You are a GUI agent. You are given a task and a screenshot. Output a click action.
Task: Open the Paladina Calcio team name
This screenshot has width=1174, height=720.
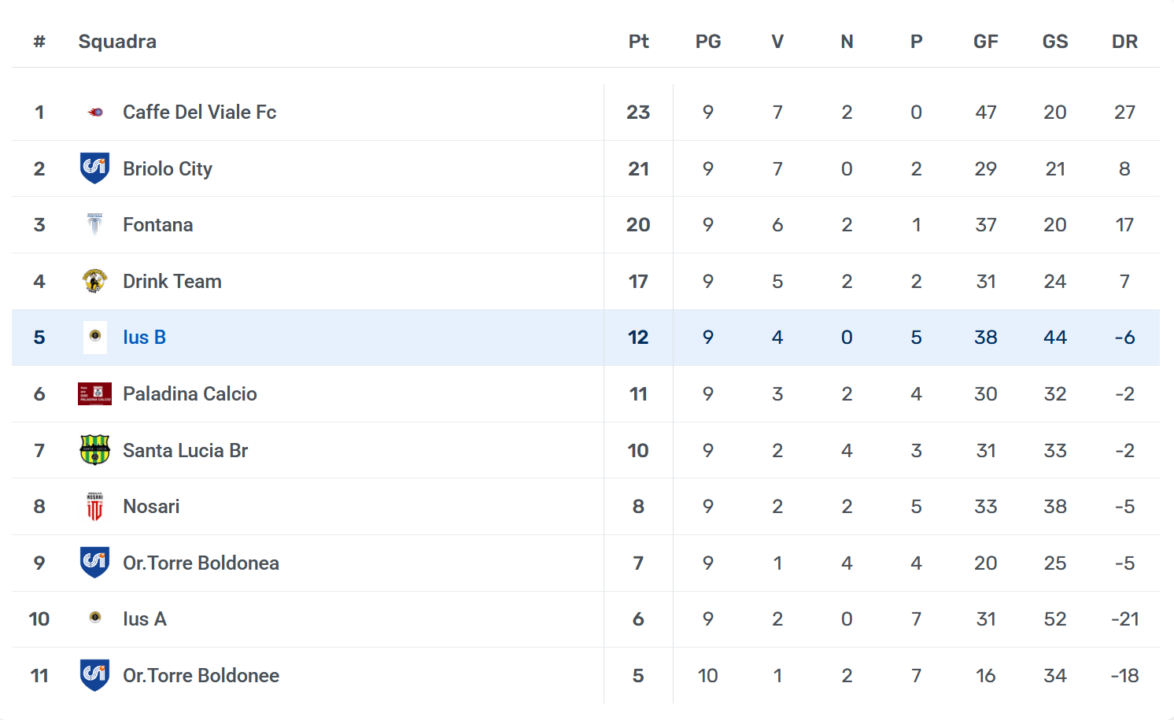coord(190,394)
